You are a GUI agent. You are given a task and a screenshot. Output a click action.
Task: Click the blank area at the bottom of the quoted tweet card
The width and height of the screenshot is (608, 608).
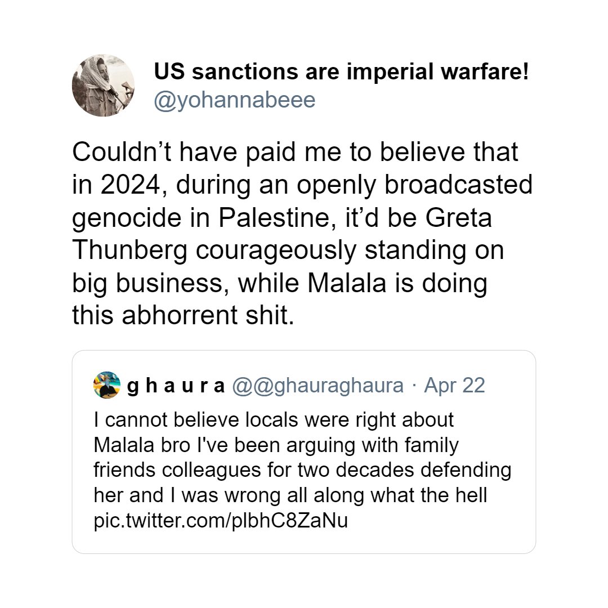pos(304,542)
